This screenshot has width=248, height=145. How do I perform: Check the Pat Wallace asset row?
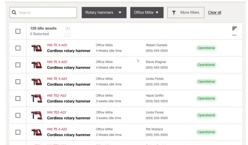(18, 132)
